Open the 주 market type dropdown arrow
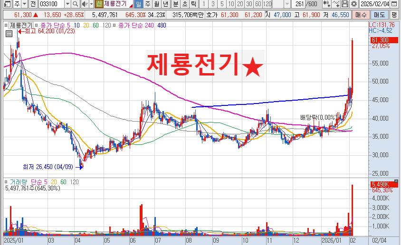Viewport: 401px width, 245px height. pos(25,4)
